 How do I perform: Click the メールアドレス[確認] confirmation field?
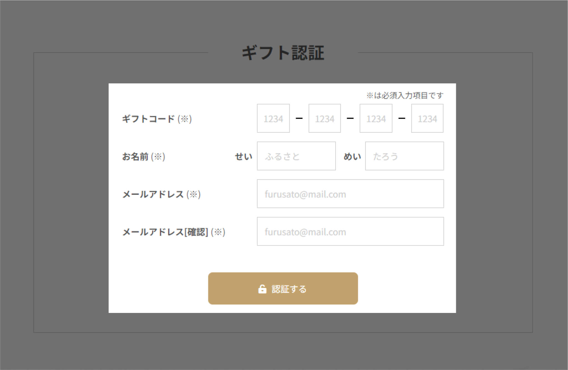[350, 231]
